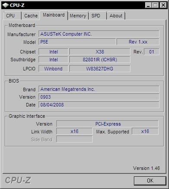Minimize the CPU-Z window
Screen dimensions: 169x189
[x=148, y=5]
